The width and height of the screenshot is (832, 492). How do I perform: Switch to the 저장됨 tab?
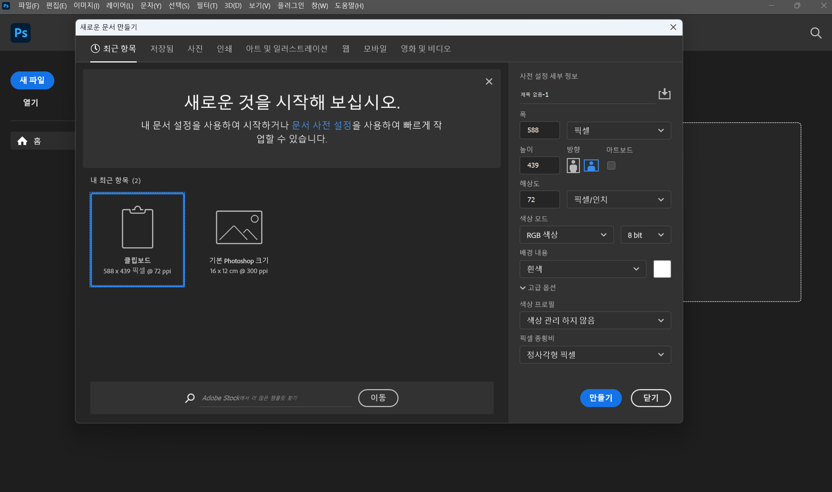pos(162,49)
